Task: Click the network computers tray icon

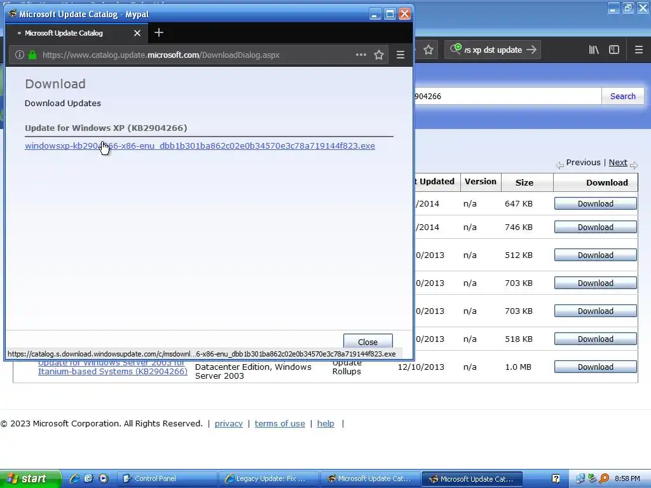Action: tap(580, 479)
